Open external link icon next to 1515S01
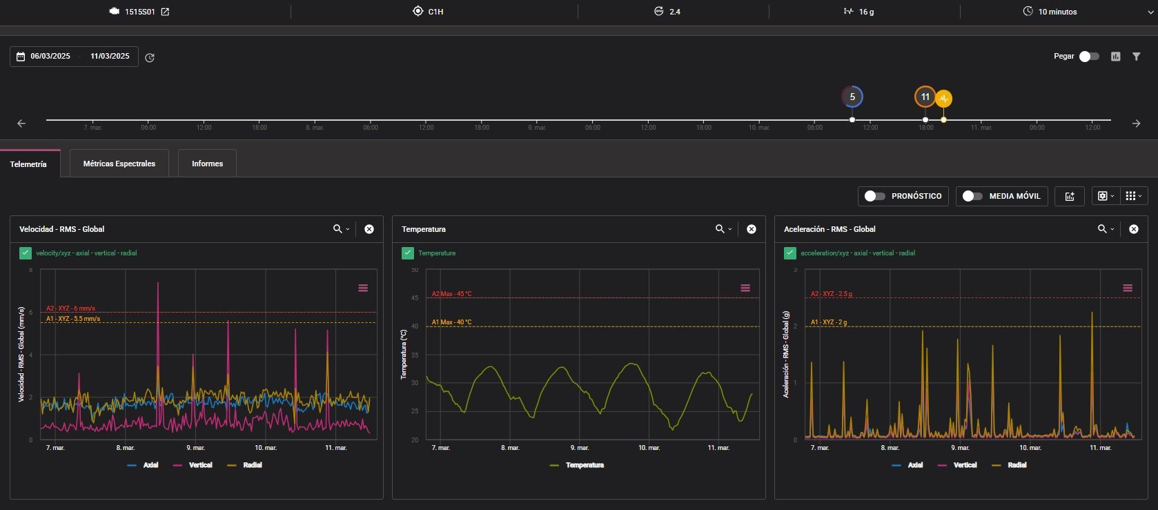Image resolution: width=1158 pixels, height=510 pixels. coord(165,12)
